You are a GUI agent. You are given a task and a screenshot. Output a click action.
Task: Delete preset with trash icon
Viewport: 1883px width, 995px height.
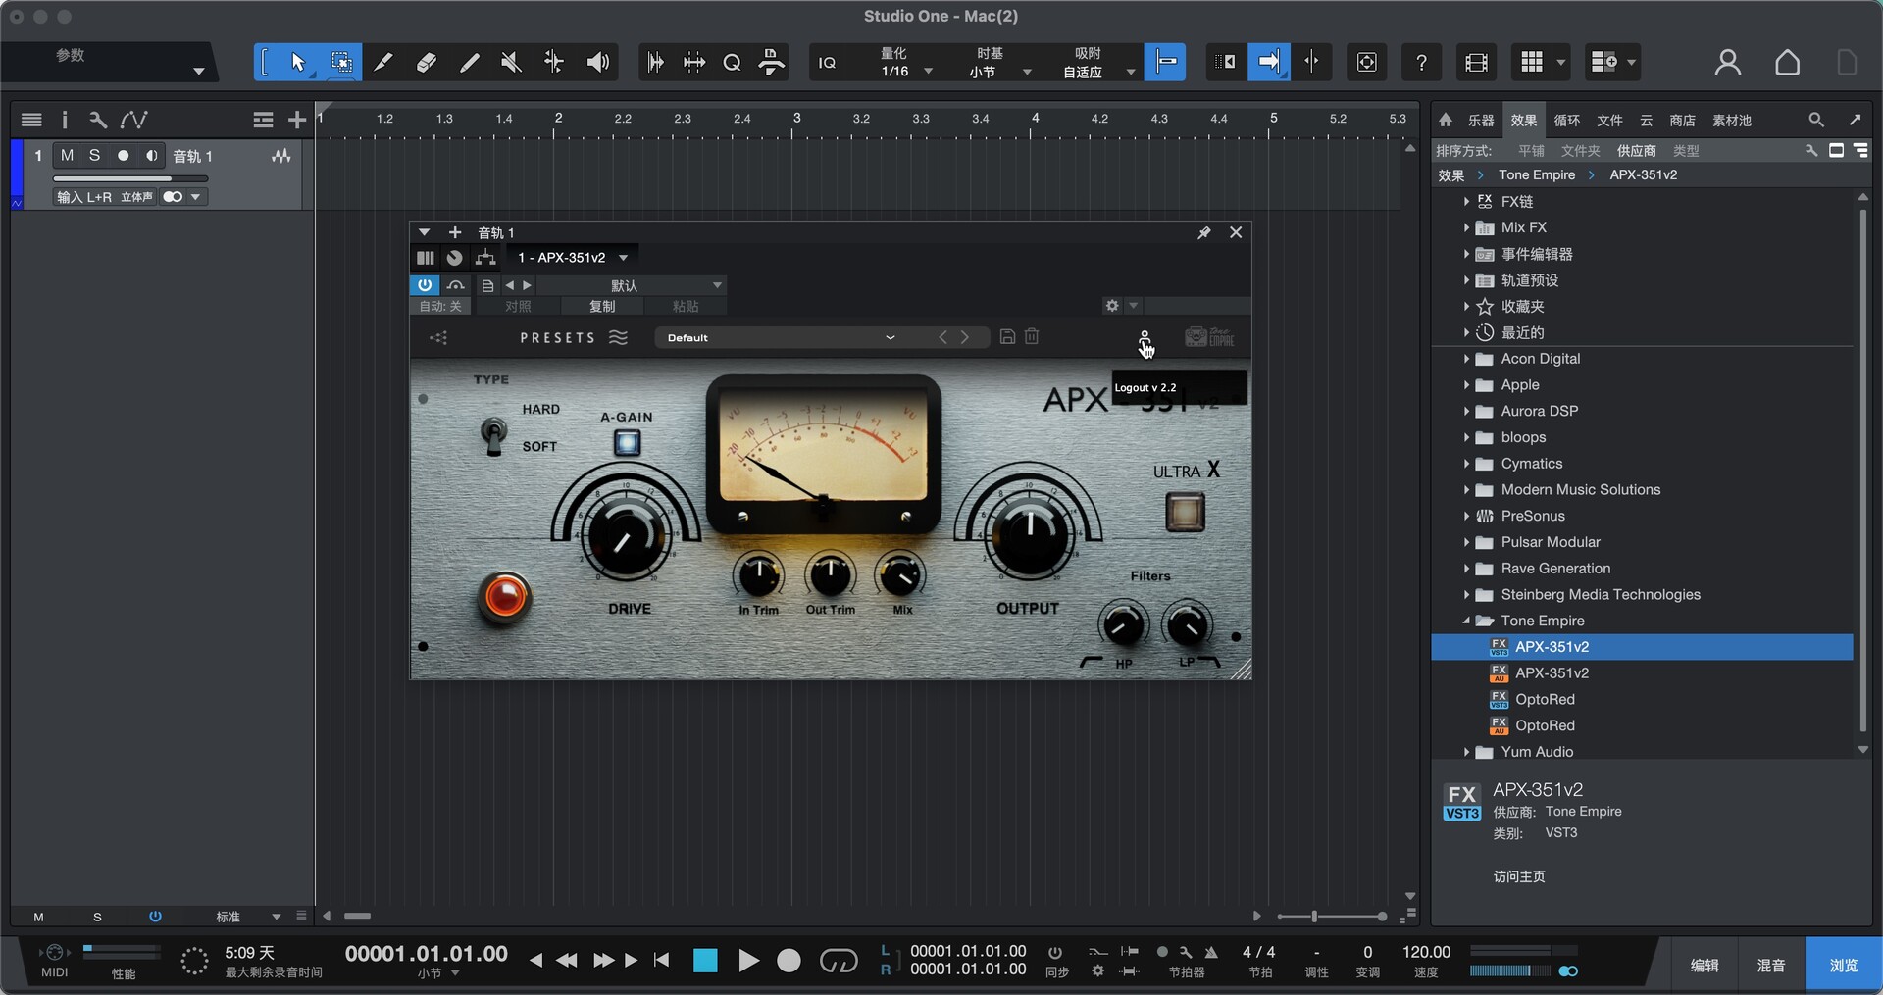click(x=1032, y=336)
